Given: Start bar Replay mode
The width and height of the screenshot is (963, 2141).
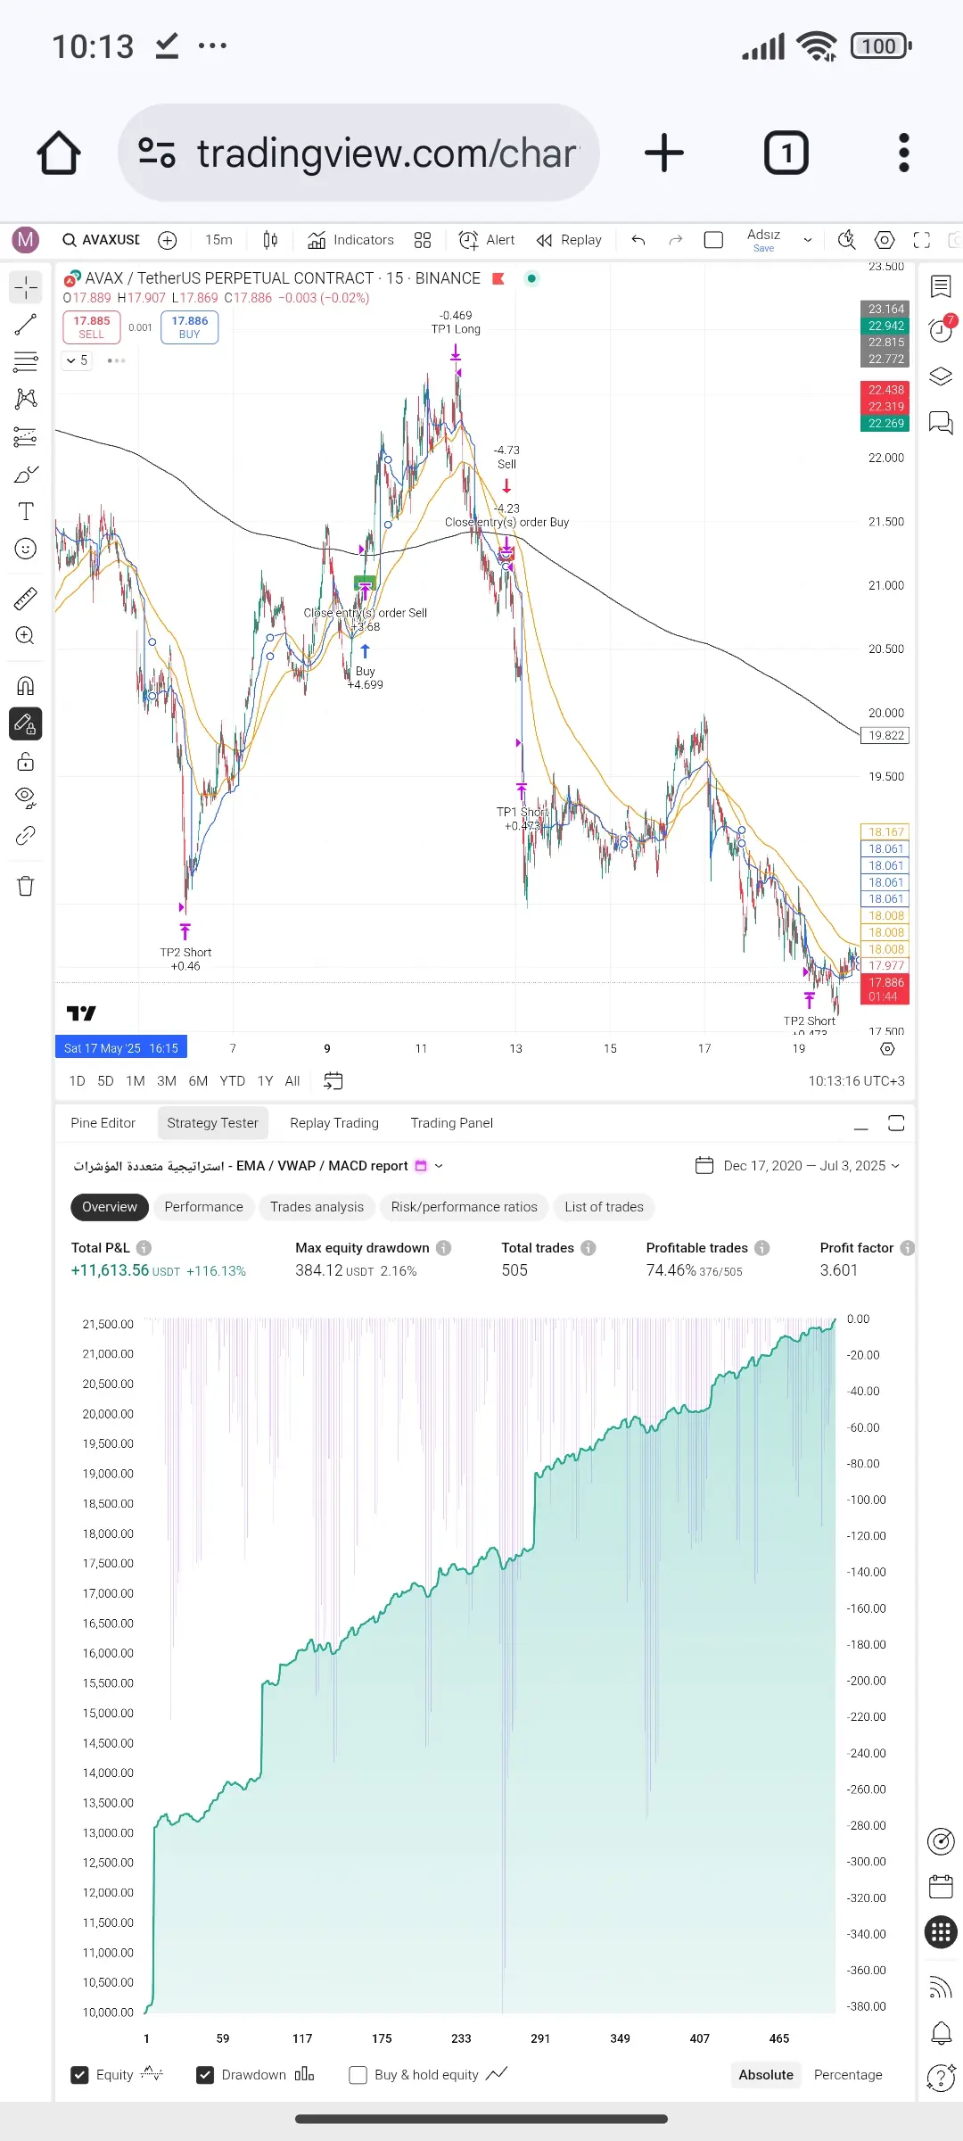Looking at the screenshot, I should pyautogui.click(x=569, y=240).
